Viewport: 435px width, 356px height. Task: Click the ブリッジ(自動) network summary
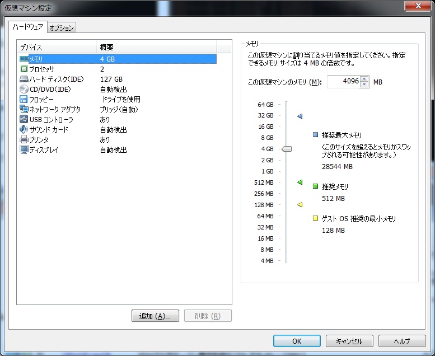pyautogui.click(x=119, y=109)
